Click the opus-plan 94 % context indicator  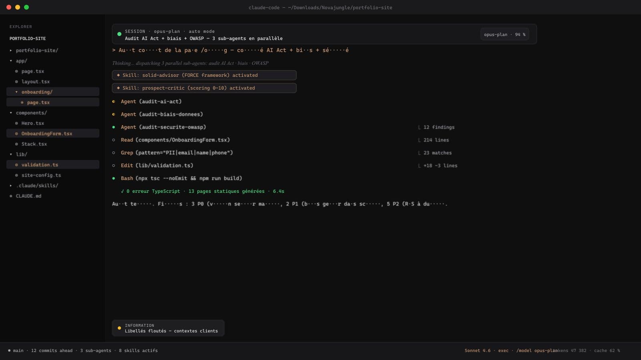[504, 34]
